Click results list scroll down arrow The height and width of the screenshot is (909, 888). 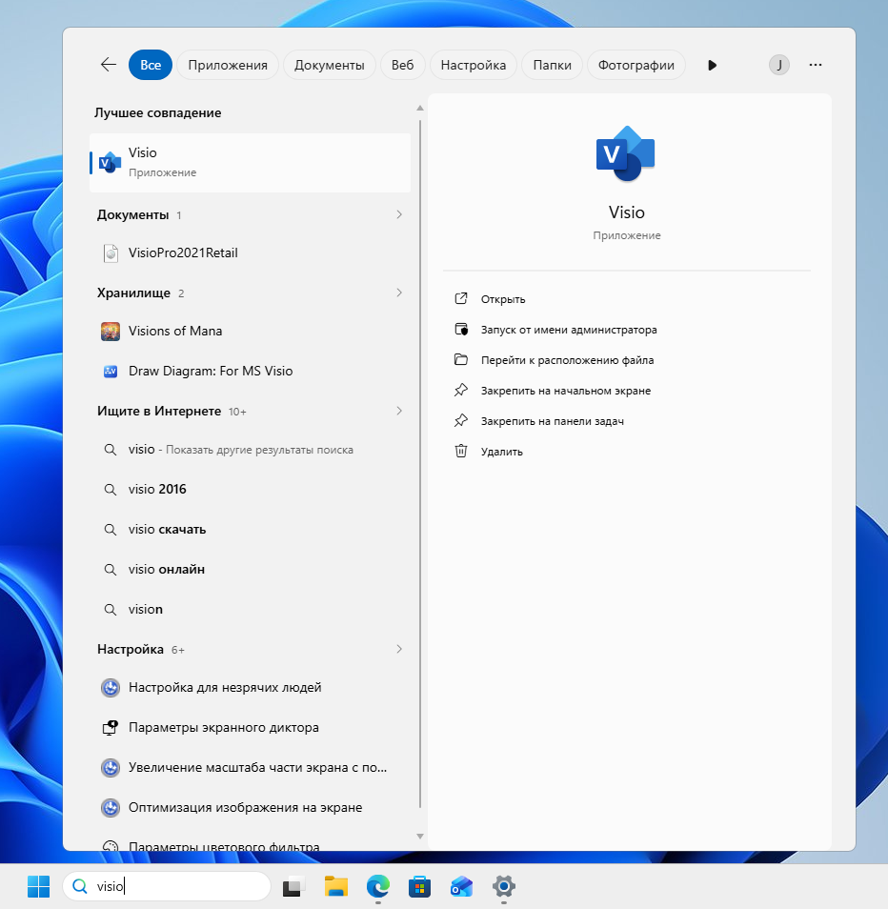420,837
